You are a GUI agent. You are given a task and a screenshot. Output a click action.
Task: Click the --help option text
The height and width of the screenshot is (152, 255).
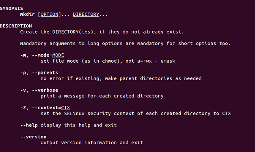coord(29,125)
